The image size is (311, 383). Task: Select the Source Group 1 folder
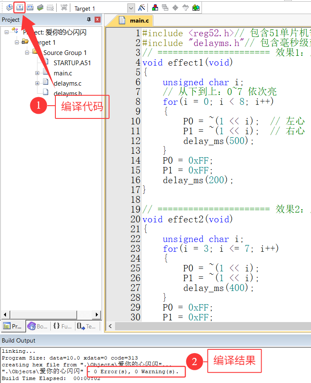[65, 53]
